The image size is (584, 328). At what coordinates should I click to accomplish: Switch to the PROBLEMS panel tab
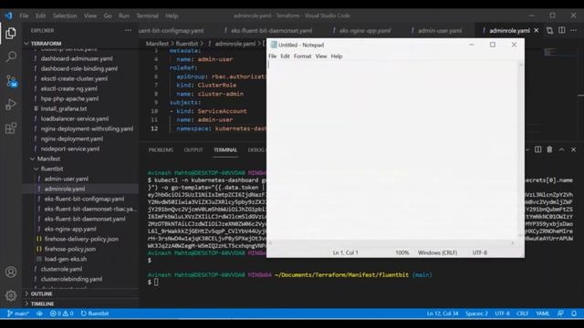(x=161, y=149)
